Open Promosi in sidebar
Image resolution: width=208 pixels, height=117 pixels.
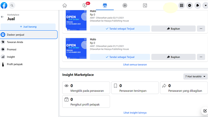point(29,49)
